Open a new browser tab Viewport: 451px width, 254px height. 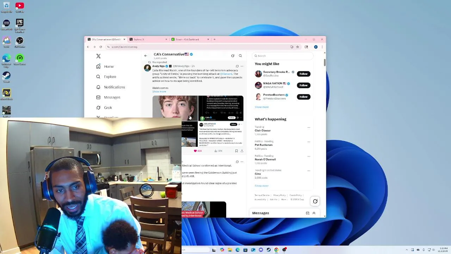coord(215,40)
